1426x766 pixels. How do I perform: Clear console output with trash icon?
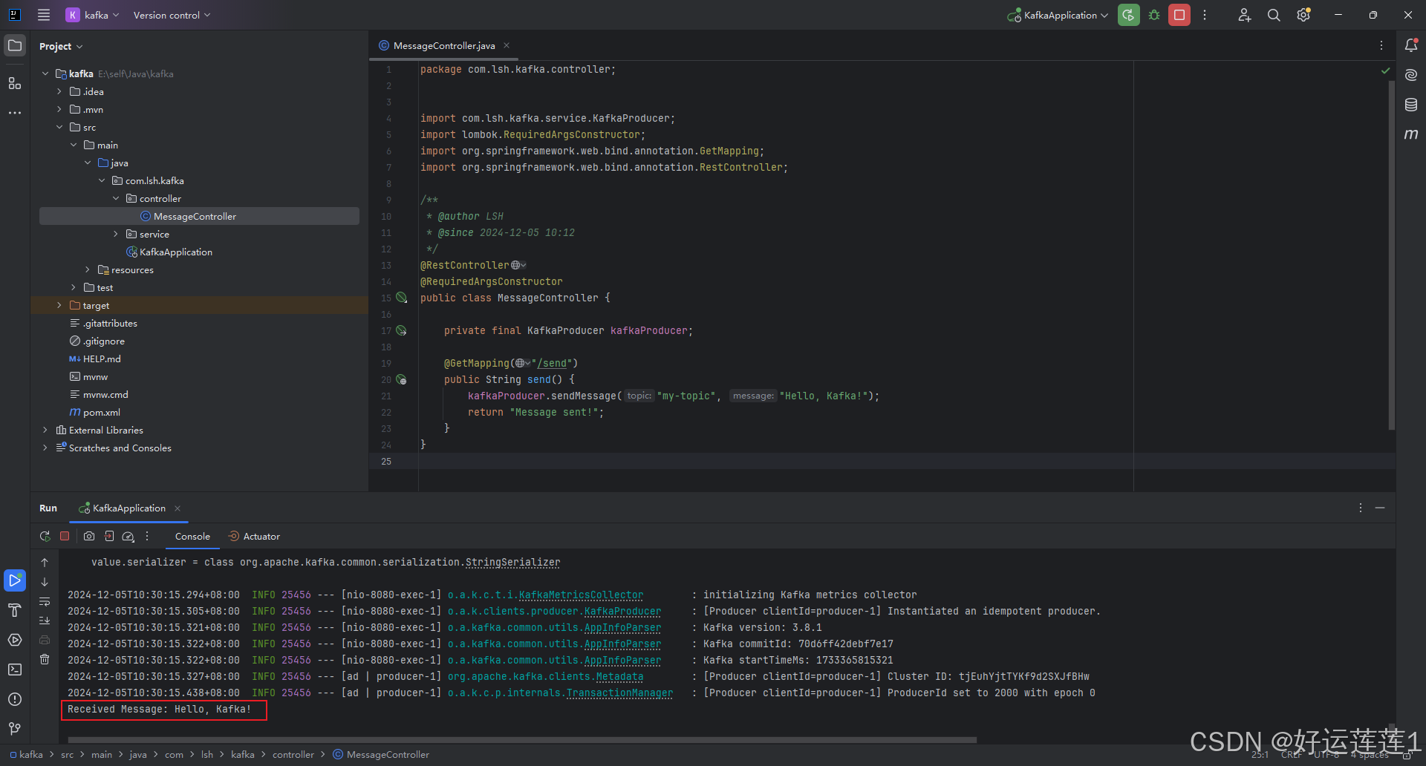[45, 659]
